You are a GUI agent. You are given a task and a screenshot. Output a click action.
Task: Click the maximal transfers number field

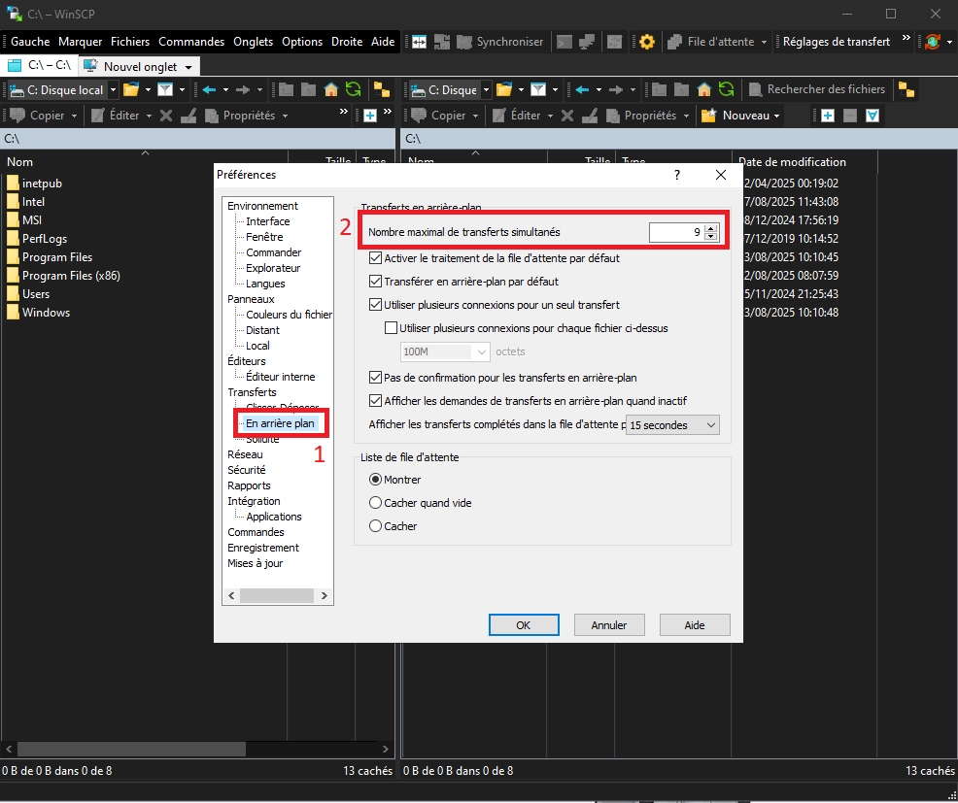[676, 232]
